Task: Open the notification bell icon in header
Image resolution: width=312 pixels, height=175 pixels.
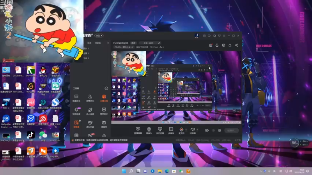Action: pos(230,45)
